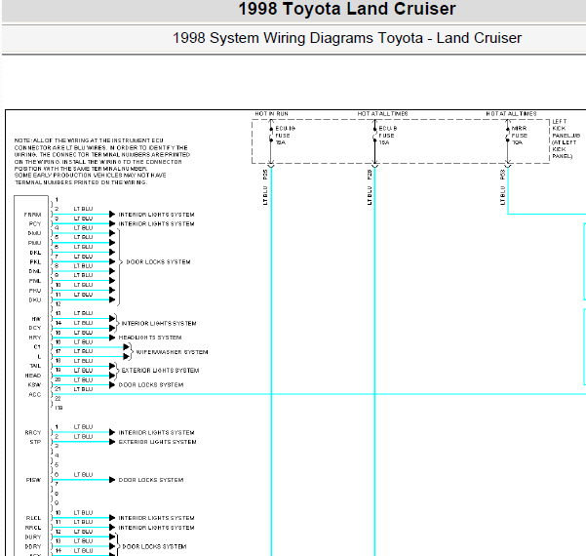The width and height of the screenshot is (586, 556).
Task: Click the HEAD terminal label
Action: point(33,376)
